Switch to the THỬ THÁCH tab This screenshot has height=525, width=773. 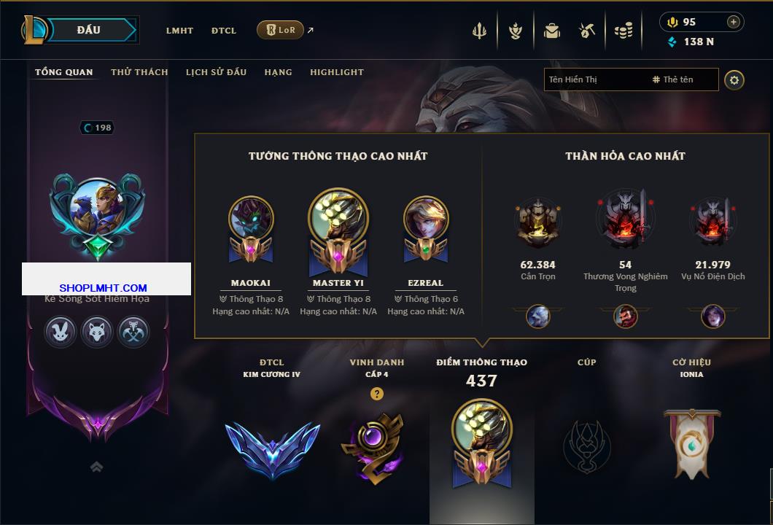pos(139,72)
